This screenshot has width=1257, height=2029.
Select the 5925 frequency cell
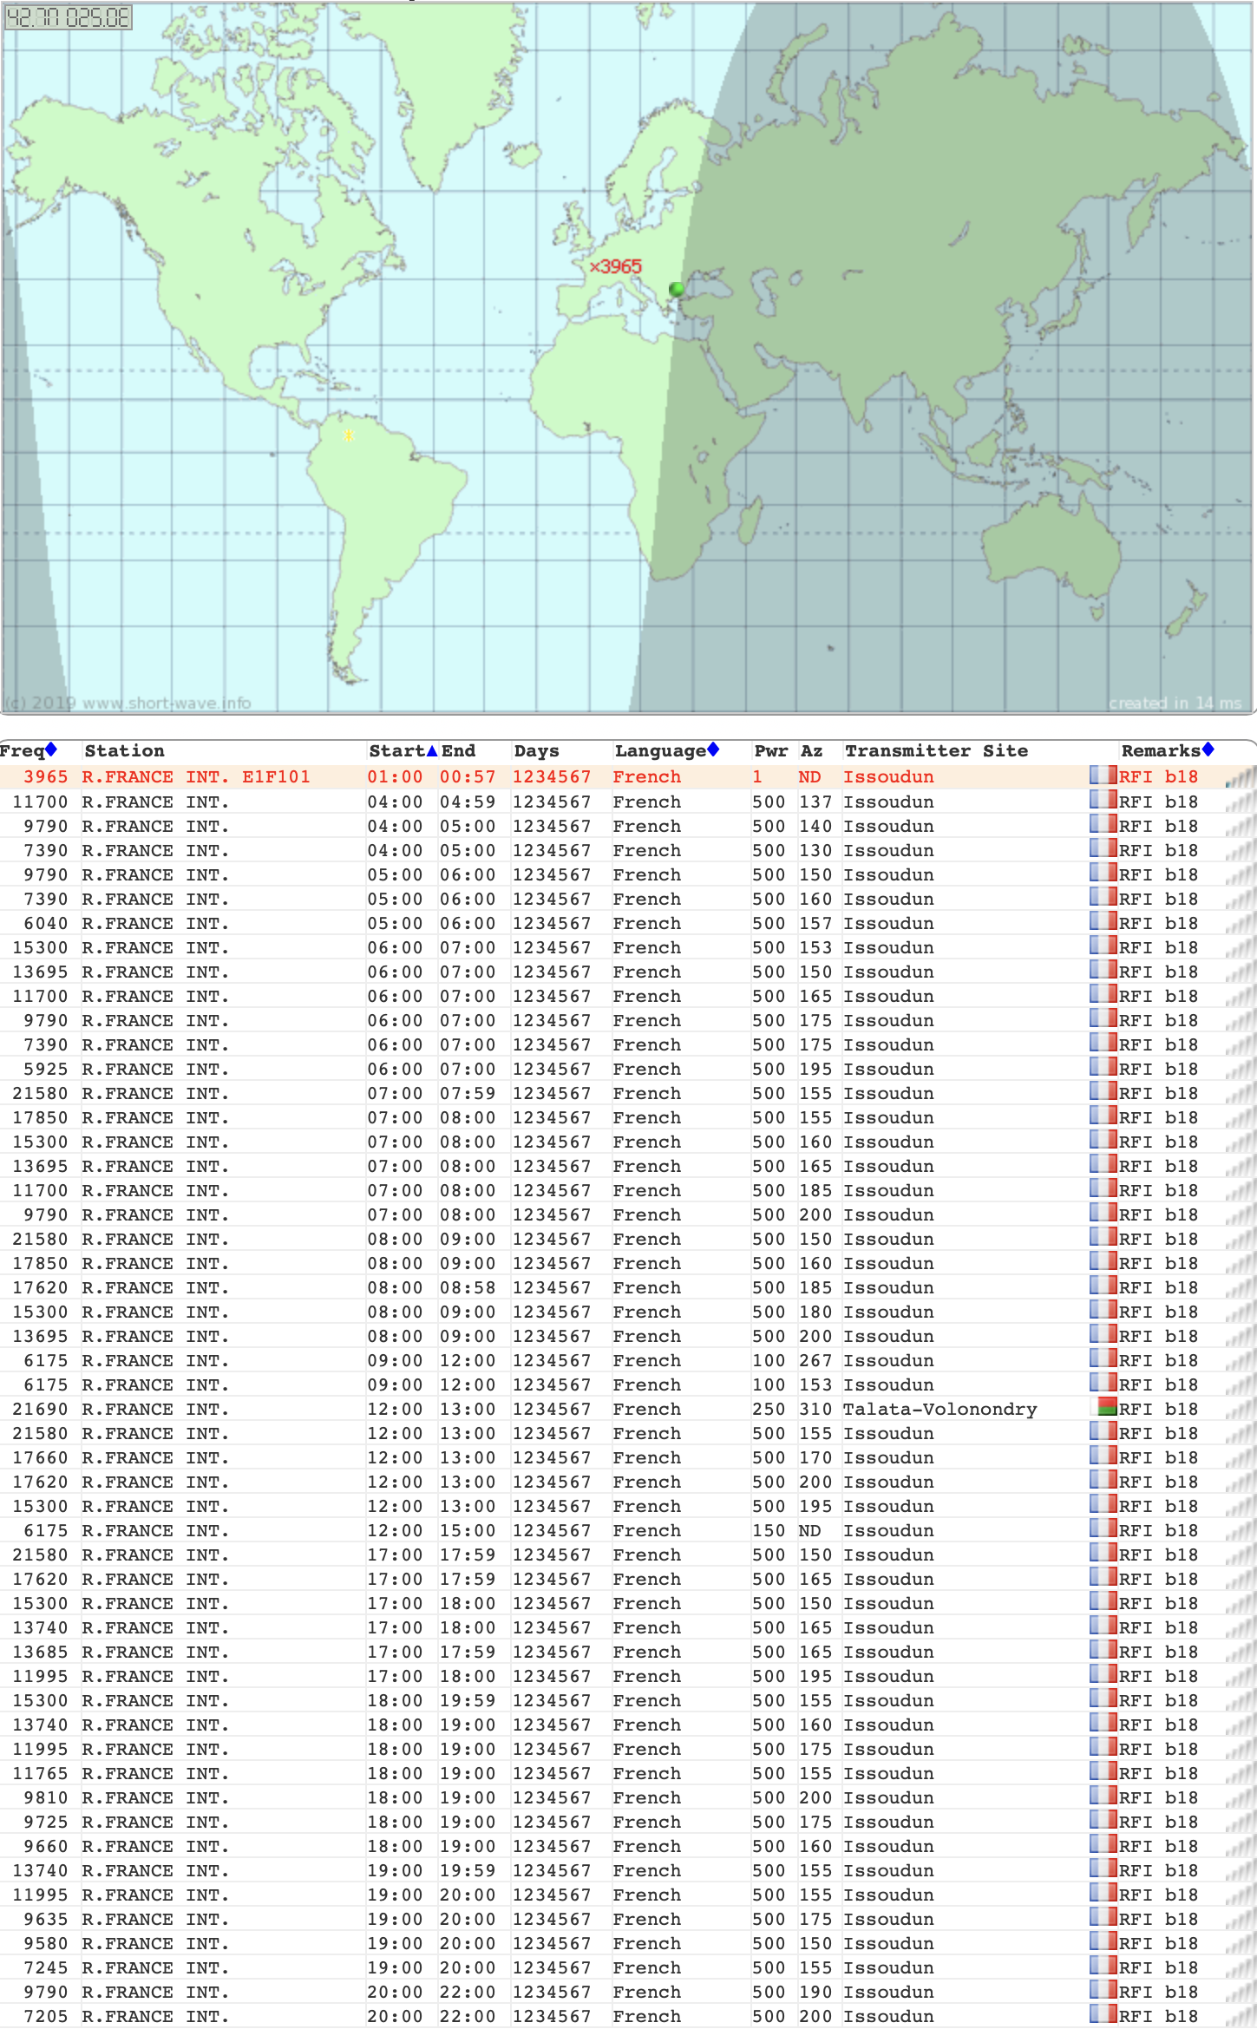click(x=45, y=1069)
